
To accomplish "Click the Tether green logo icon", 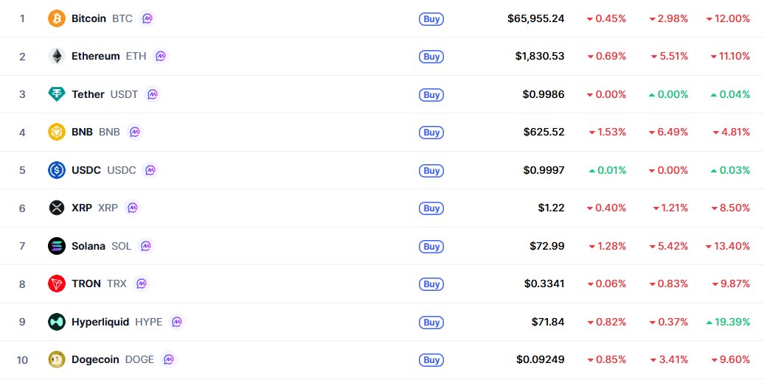I will (57, 94).
